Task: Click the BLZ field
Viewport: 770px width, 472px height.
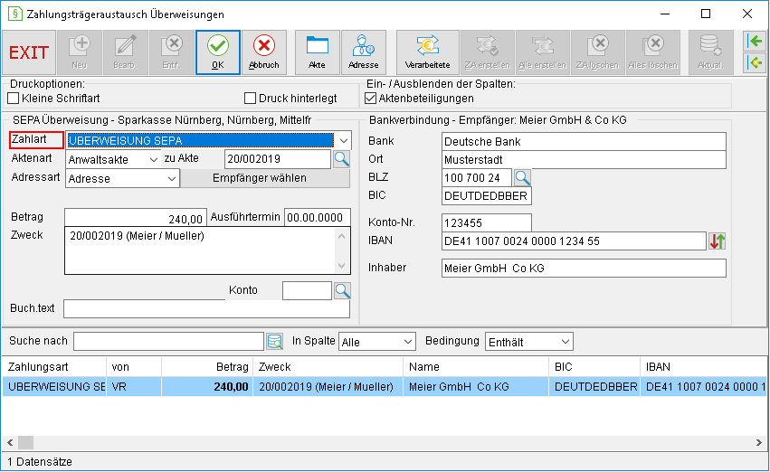Action: (477, 178)
